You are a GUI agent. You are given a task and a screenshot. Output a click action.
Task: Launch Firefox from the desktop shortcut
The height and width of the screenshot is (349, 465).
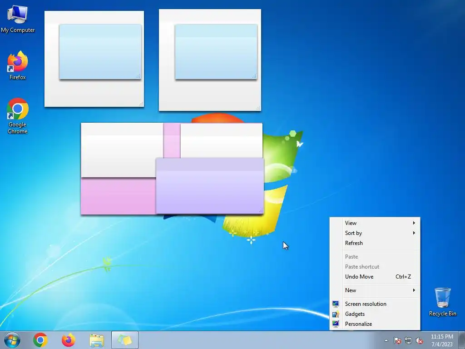(x=18, y=65)
